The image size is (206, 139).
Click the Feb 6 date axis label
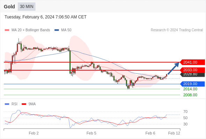click(150, 133)
